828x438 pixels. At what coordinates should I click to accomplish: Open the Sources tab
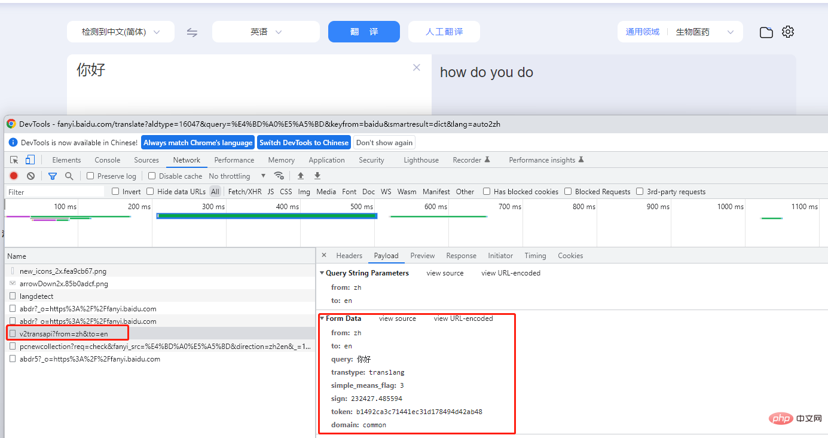pos(146,160)
